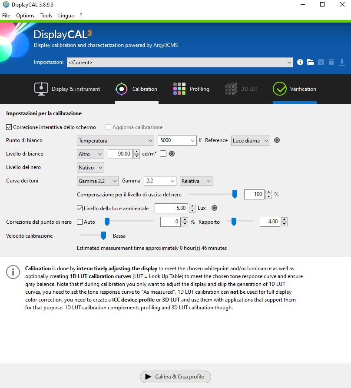The image size is (351, 388).
Task: Click the 0 percent black correction field
Action: click(x=170, y=222)
